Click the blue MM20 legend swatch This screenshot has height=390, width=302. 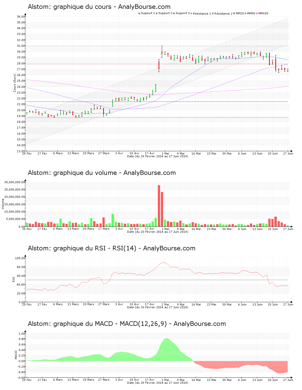[234, 13]
